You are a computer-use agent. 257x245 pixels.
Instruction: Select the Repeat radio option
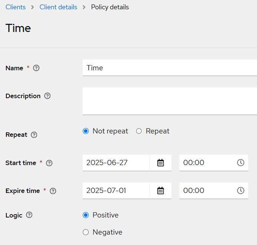[x=139, y=131]
